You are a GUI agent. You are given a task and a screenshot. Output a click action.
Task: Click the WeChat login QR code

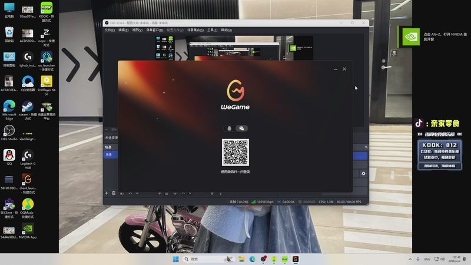(x=235, y=153)
